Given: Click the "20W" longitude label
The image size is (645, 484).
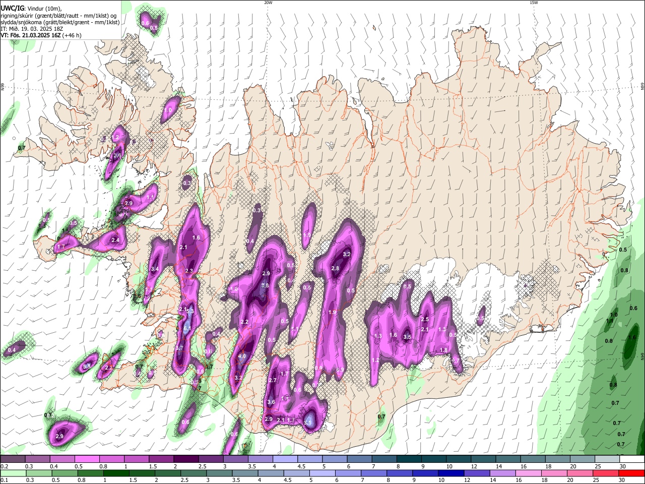Looking at the screenshot, I should point(268,3).
